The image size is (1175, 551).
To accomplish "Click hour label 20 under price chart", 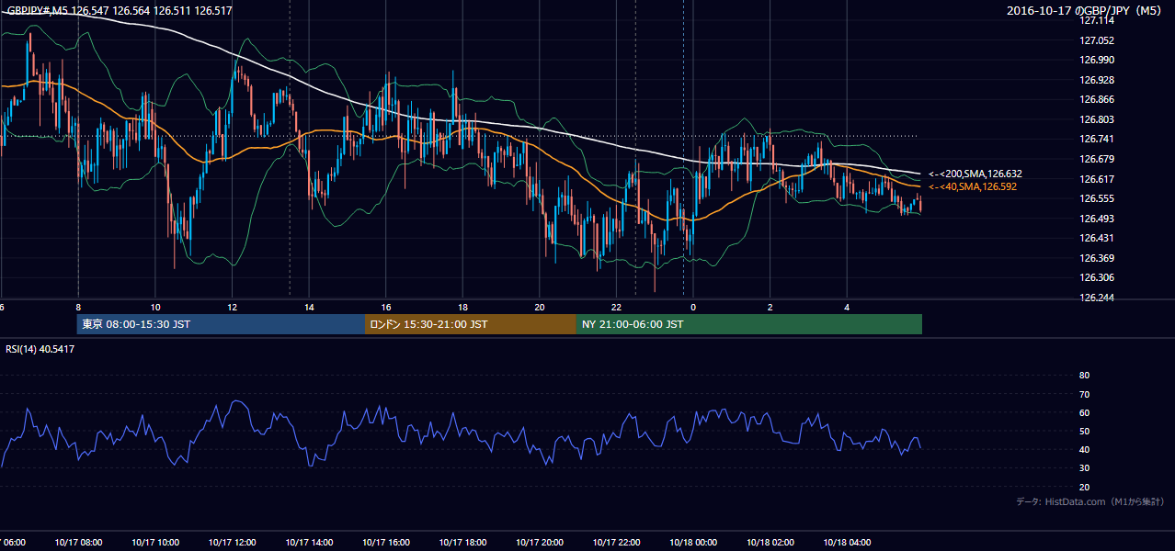I will (540, 307).
